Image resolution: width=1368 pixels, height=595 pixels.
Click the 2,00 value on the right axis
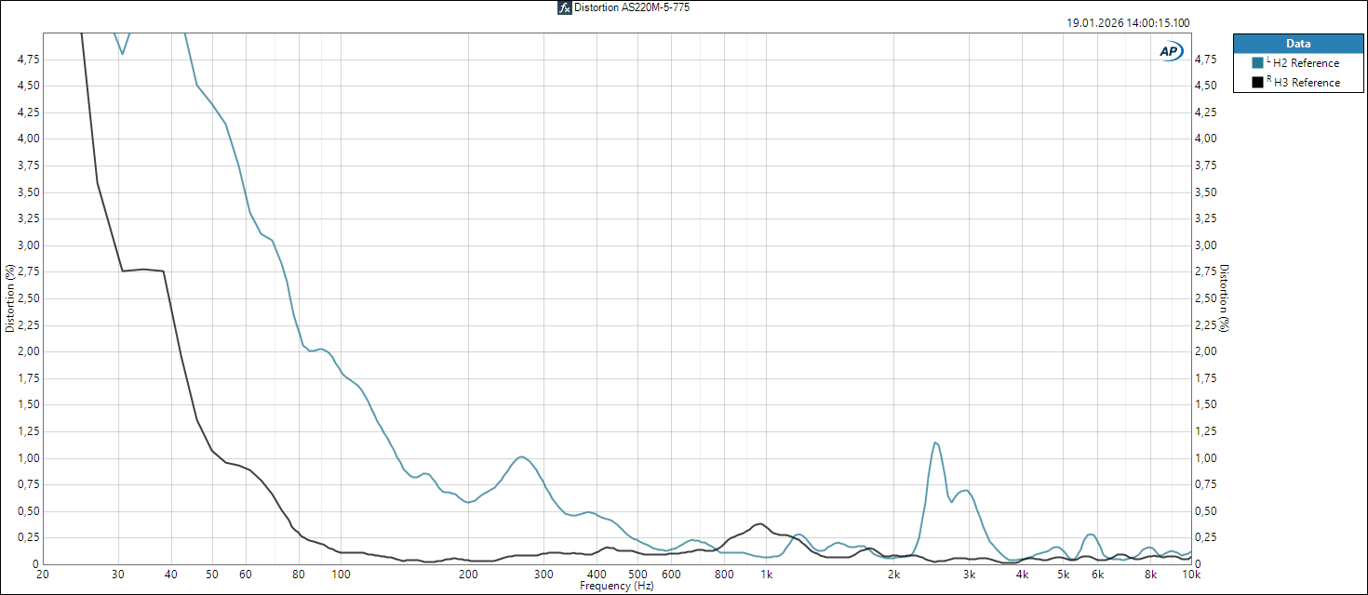tap(1205, 351)
